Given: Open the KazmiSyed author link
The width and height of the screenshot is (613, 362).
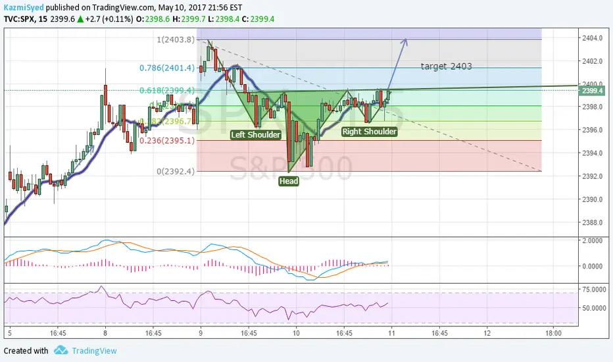Looking at the screenshot, I should (x=24, y=7).
